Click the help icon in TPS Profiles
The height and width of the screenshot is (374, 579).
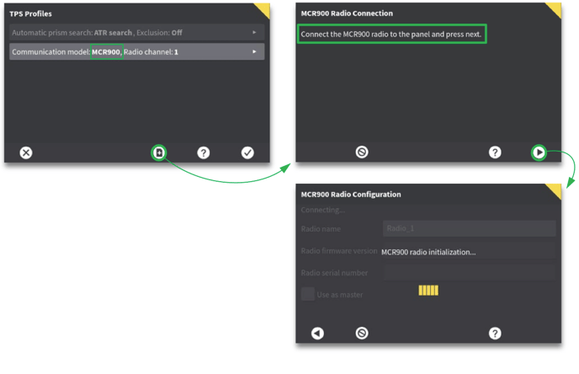203,152
